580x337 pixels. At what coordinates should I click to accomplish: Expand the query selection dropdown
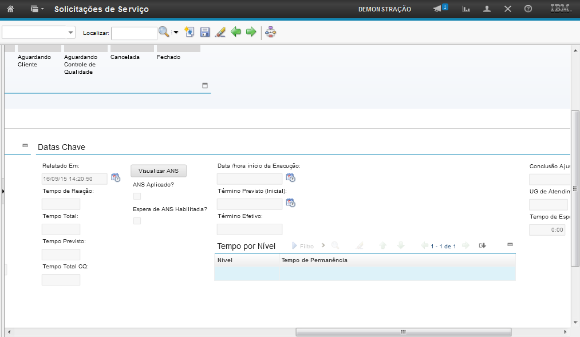pos(71,33)
